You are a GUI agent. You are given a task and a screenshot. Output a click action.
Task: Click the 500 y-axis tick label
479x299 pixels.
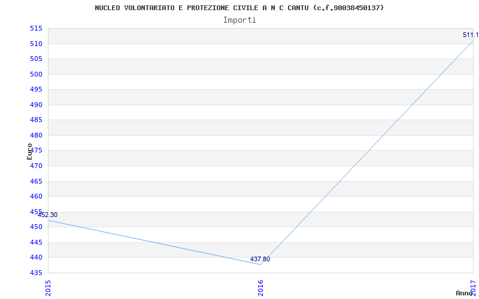pos(36,74)
